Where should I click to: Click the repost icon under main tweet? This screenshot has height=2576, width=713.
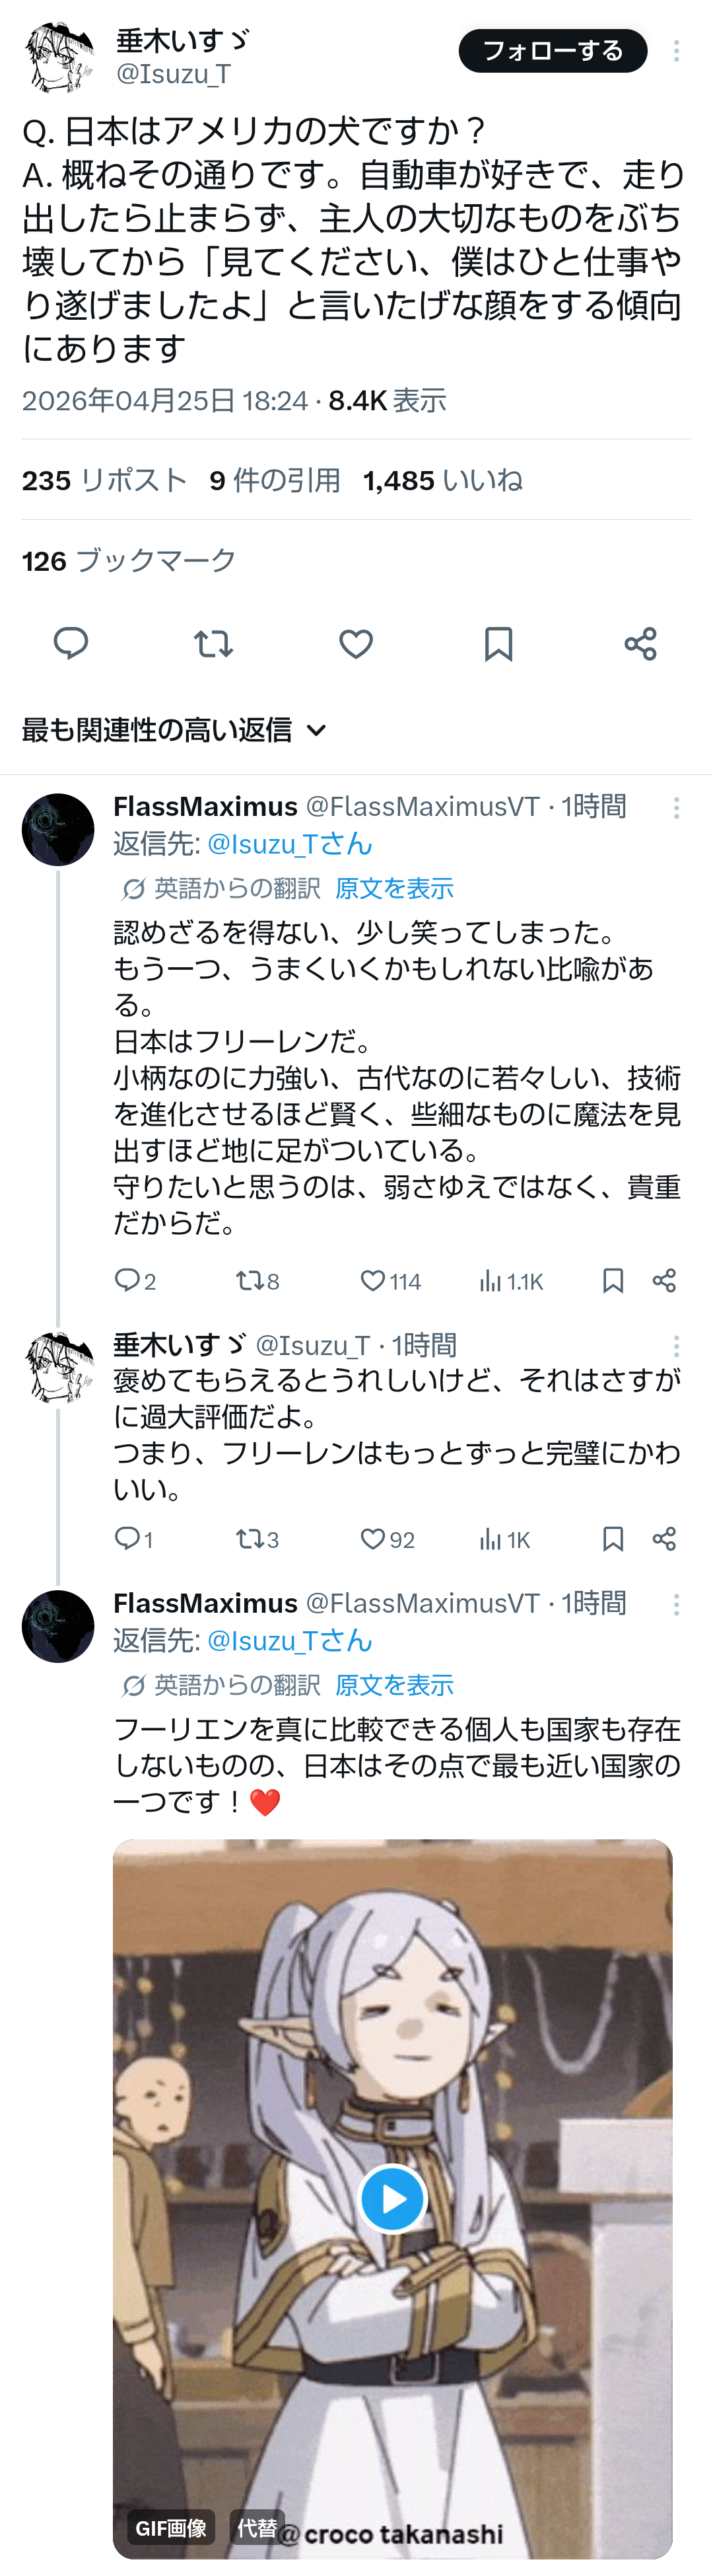click(x=213, y=643)
